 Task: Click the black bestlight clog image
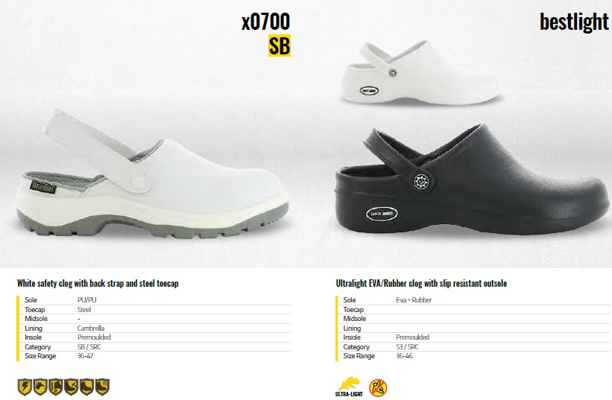[471, 181]
